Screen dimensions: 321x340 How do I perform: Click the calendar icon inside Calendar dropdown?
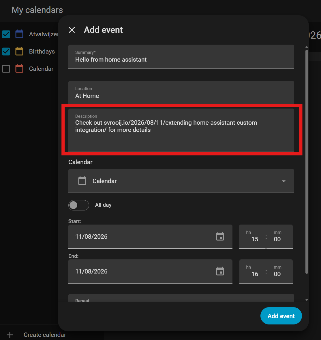(x=82, y=181)
